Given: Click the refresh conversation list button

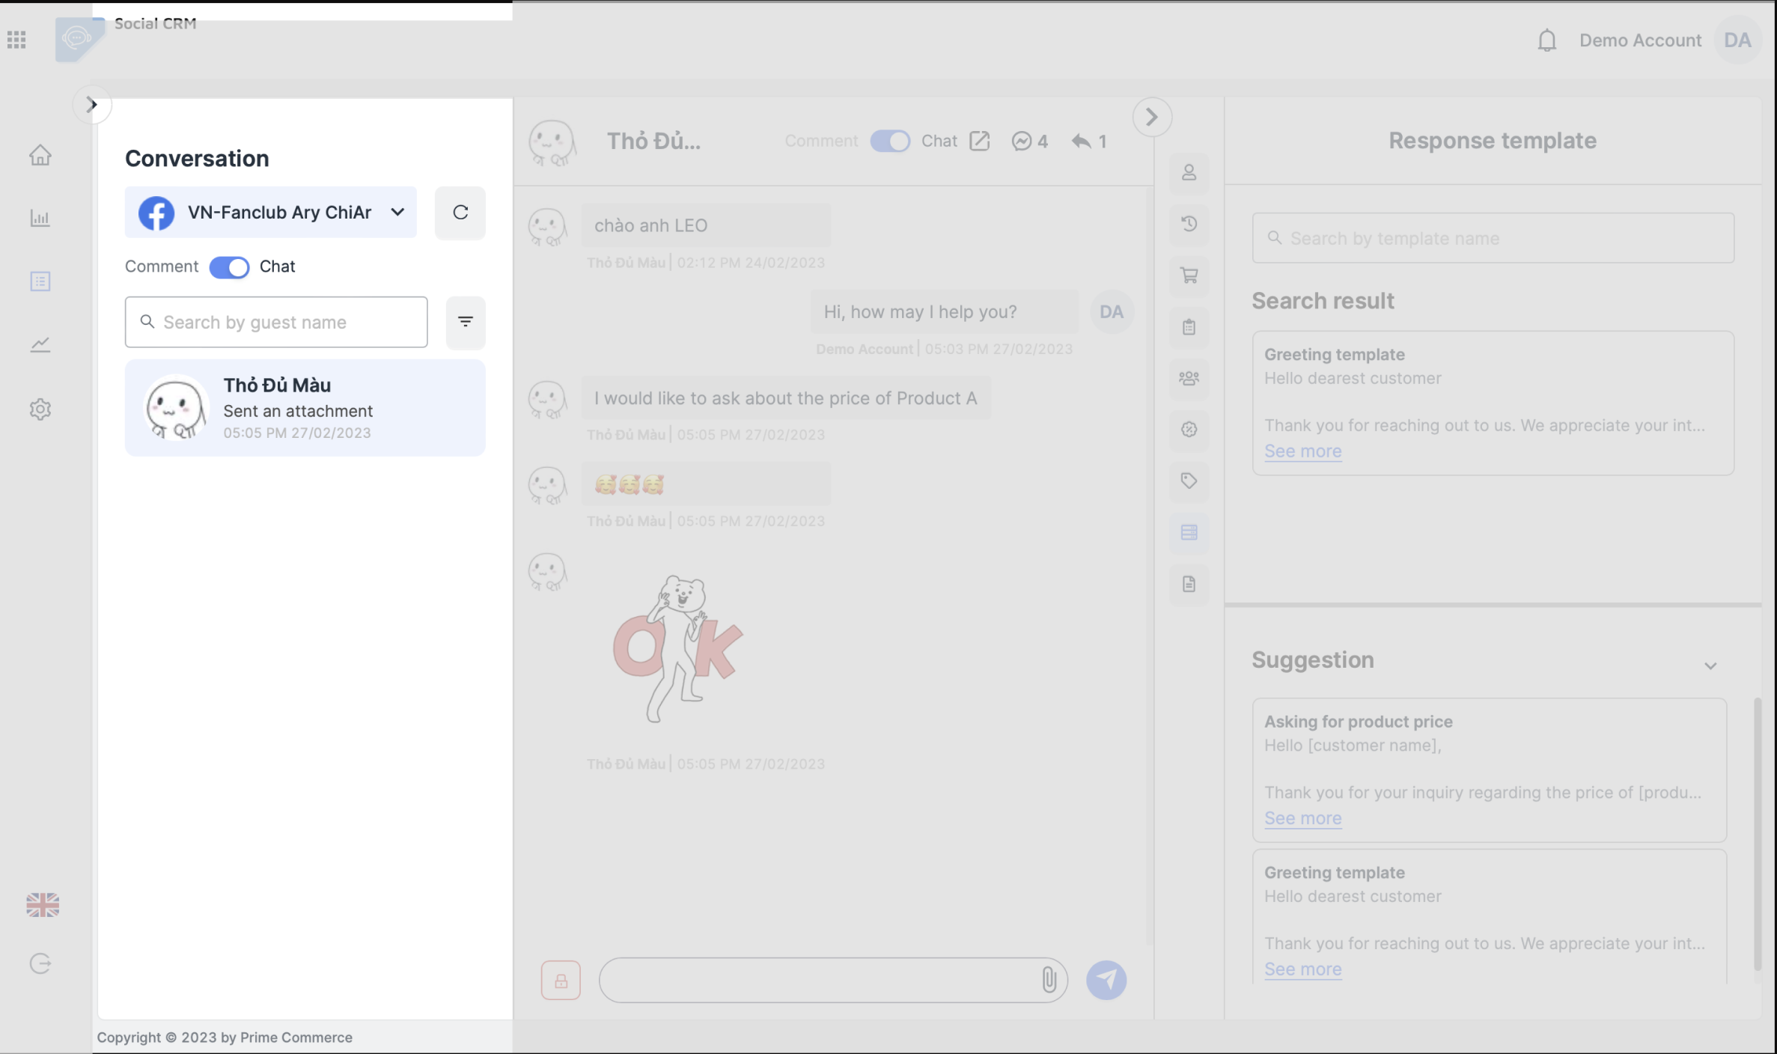Looking at the screenshot, I should (x=460, y=213).
